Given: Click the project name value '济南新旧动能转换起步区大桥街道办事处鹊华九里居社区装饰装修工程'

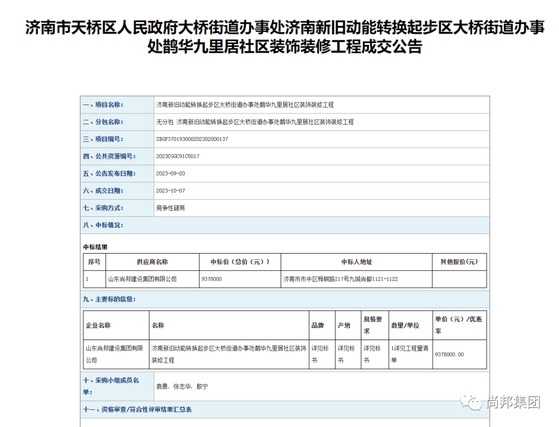Looking at the screenshot, I should tap(245, 105).
